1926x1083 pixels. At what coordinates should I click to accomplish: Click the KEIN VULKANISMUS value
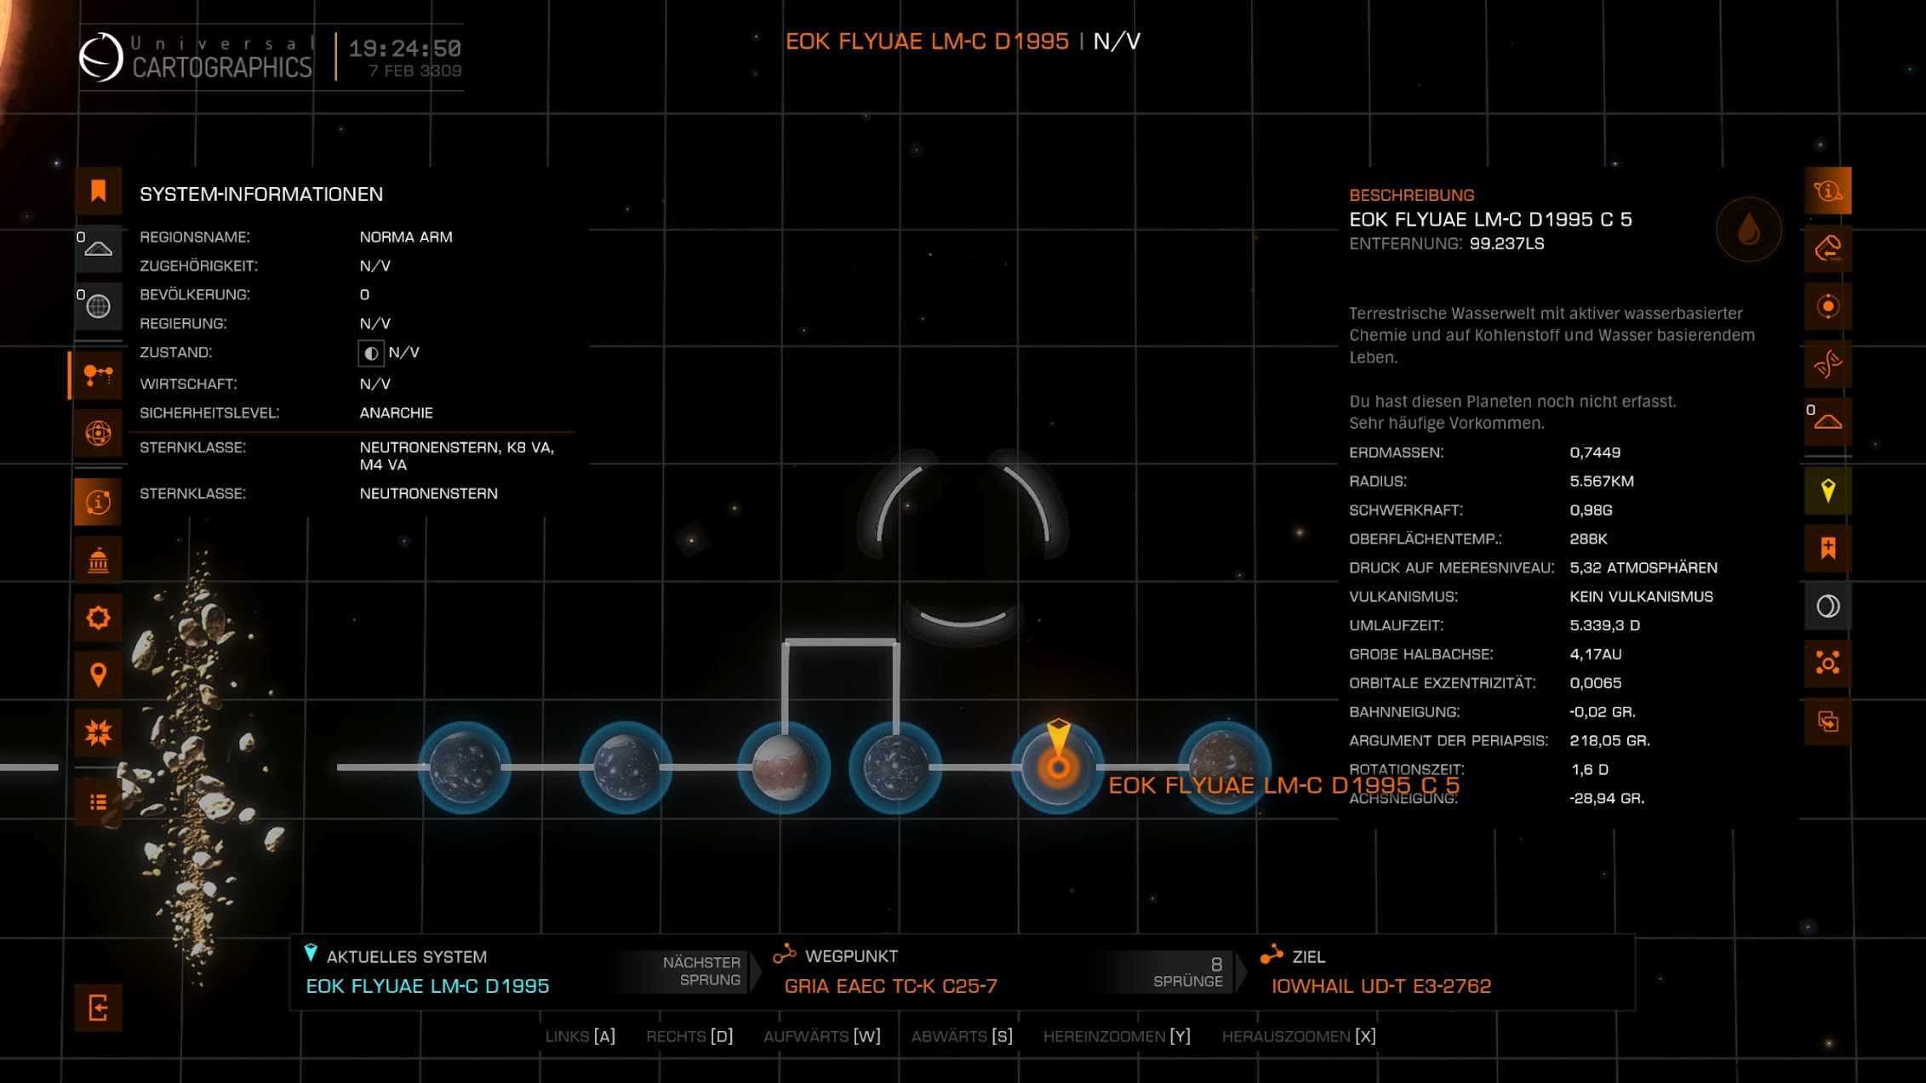(1641, 596)
